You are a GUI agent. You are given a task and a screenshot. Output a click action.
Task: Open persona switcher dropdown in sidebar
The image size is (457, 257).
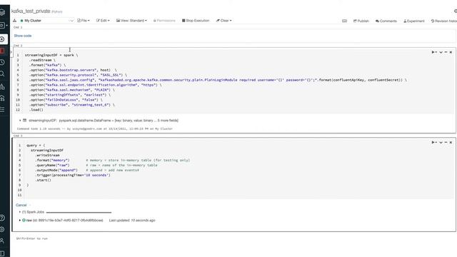[3, 26]
